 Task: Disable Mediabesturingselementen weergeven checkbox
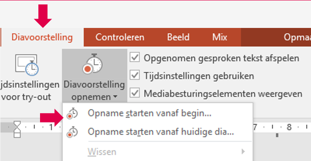pyautogui.click(x=135, y=93)
